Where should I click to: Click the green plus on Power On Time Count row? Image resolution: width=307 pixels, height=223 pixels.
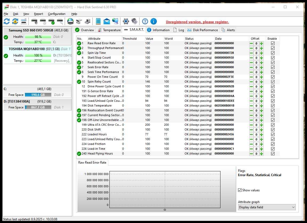click(261, 77)
